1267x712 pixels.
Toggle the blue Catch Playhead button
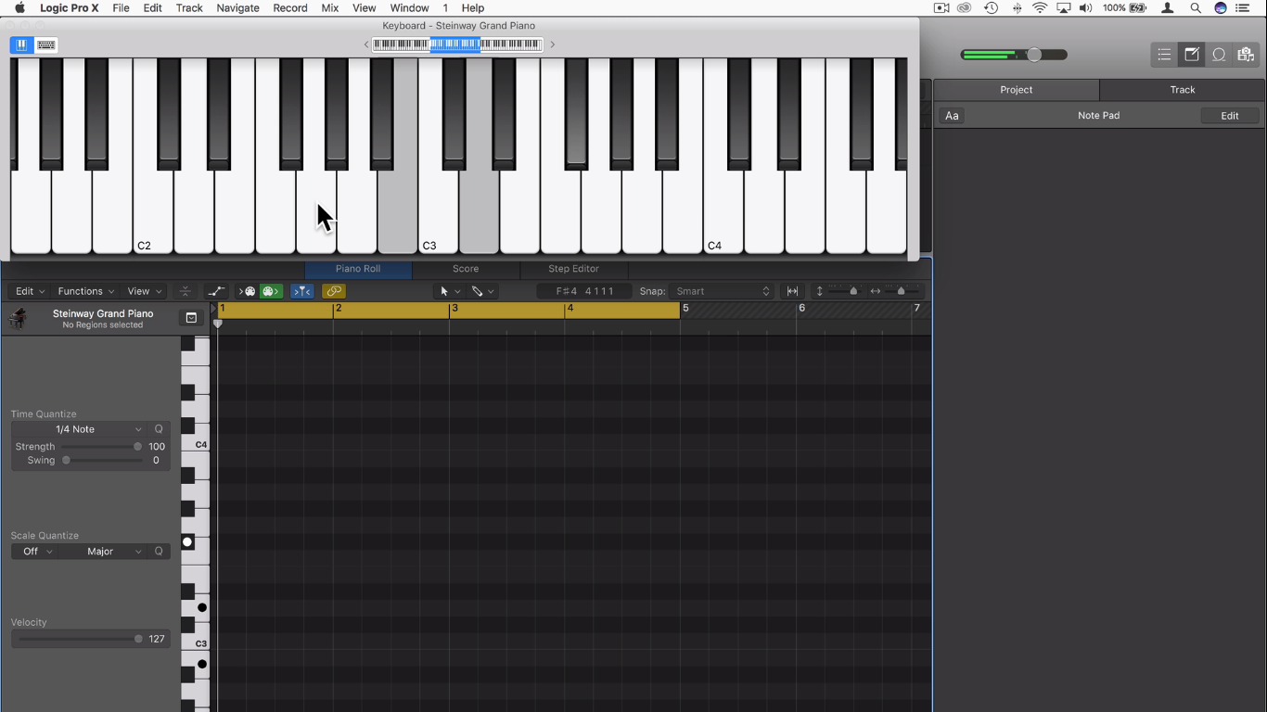click(302, 291)
